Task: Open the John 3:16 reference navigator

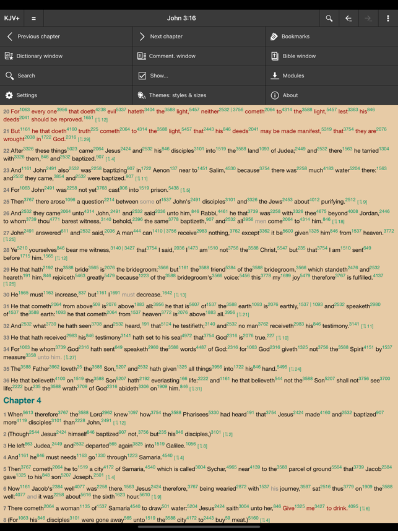Action: coord(181,19)
